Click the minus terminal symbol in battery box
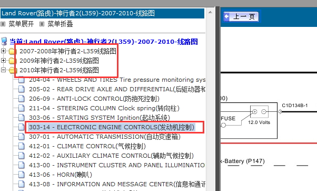317x191 pixels. click(x=264, y=112)
